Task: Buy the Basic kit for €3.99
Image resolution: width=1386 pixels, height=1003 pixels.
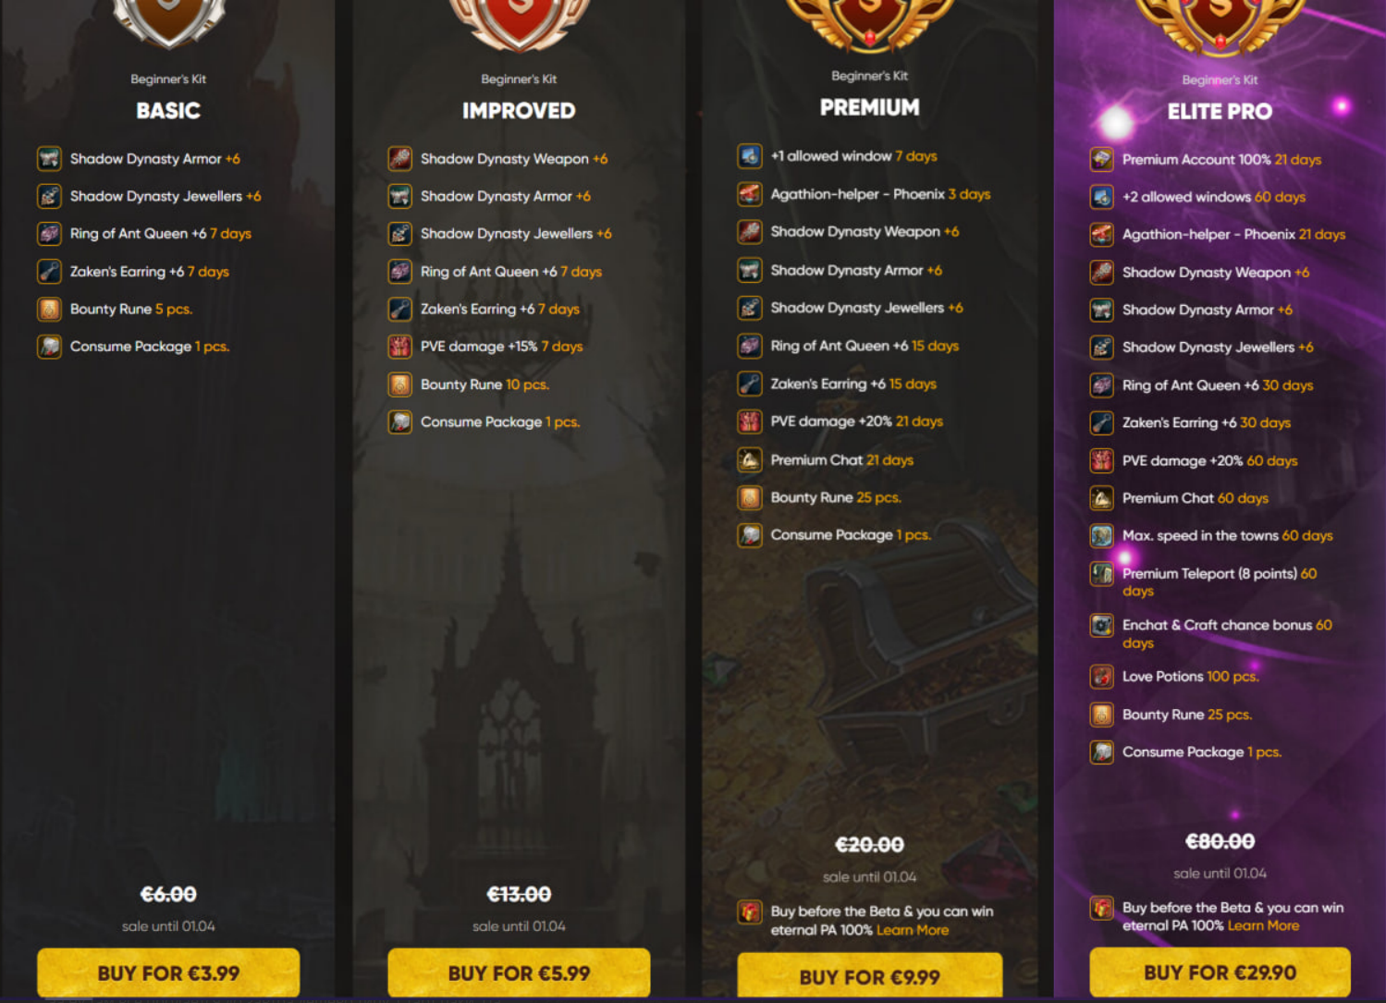Action: click(168, 972)
